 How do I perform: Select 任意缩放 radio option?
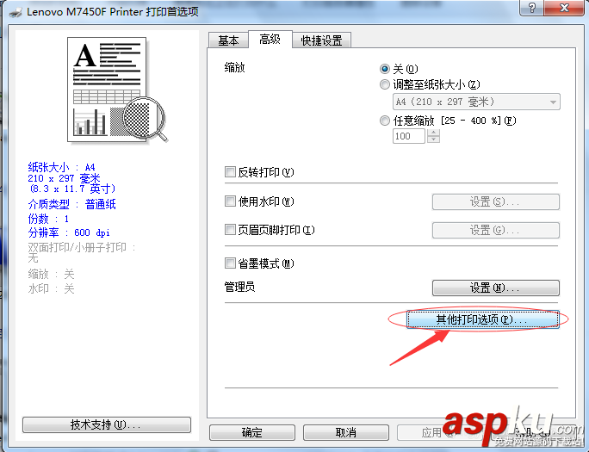pos(384,121)
